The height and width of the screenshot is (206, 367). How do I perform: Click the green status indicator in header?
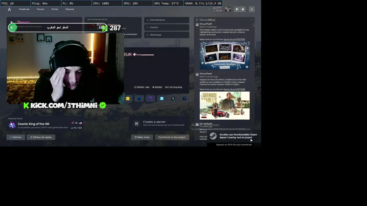[209, 9]
